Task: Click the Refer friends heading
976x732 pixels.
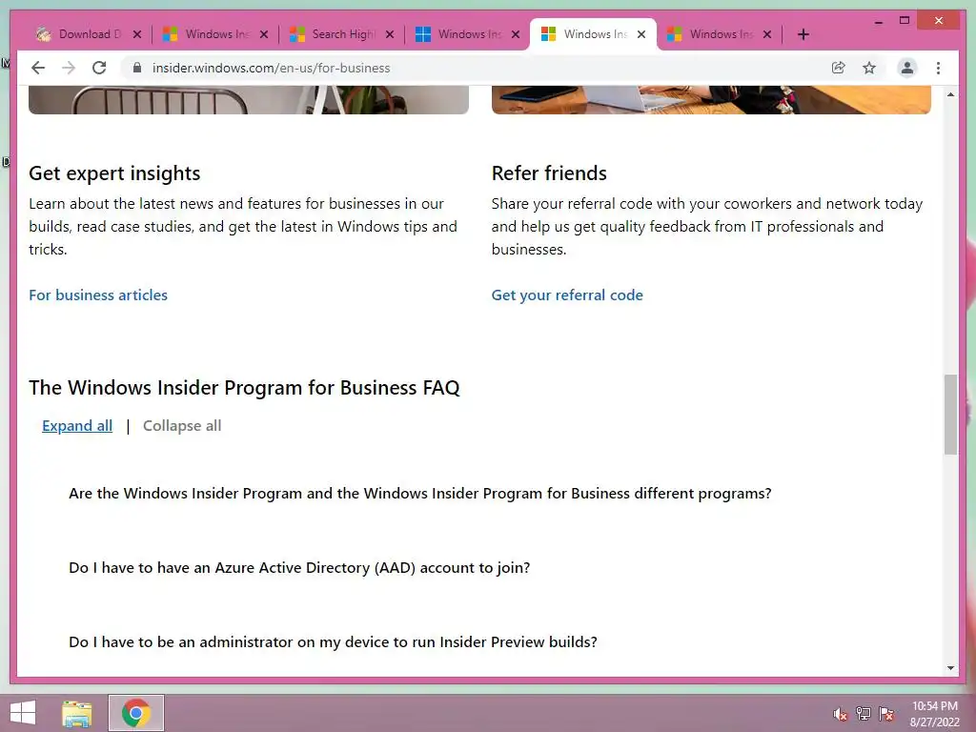Action: click(x=549, y=173)
